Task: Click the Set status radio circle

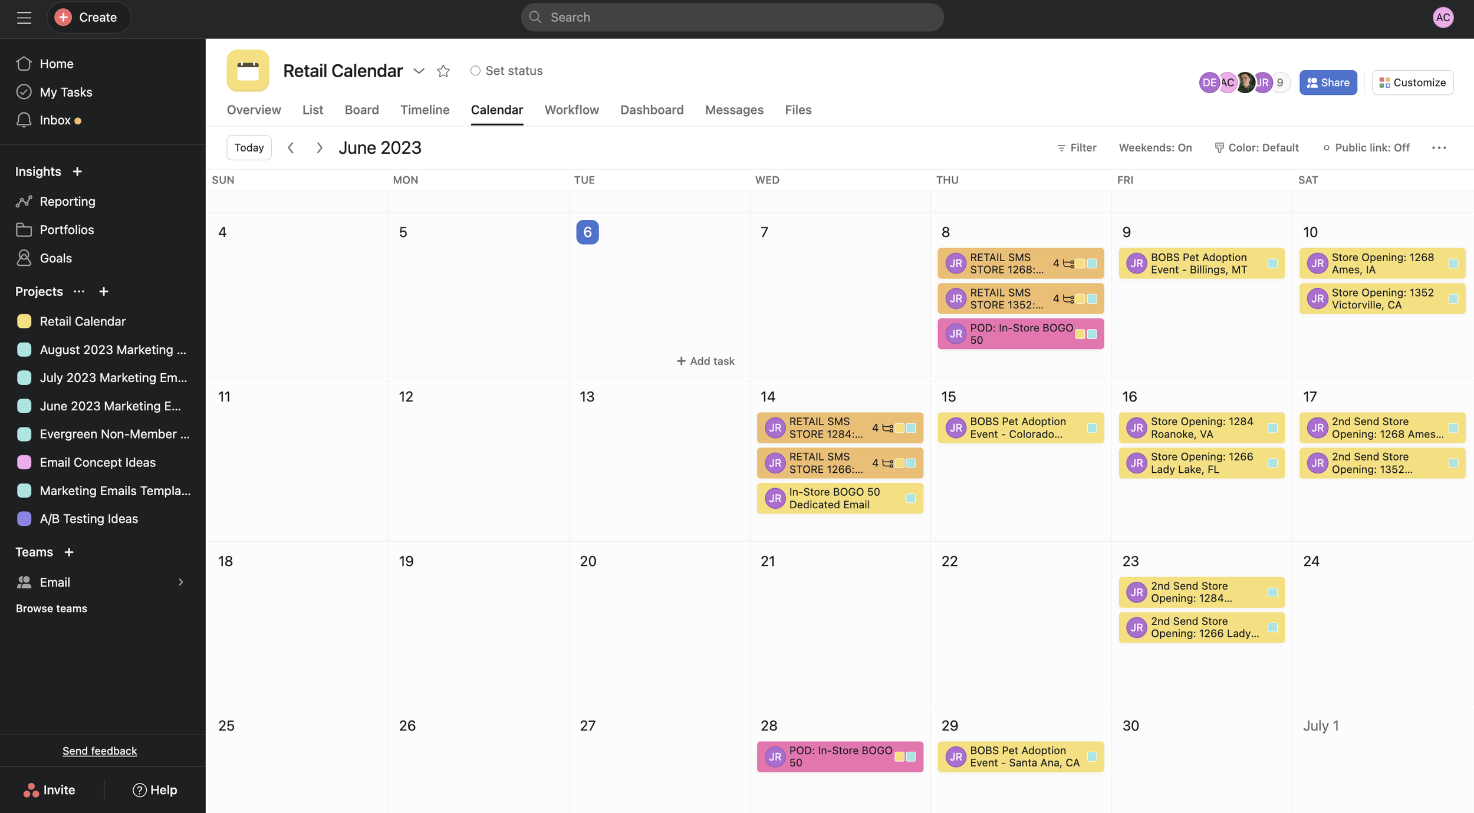Action: [x=475, y=71]
